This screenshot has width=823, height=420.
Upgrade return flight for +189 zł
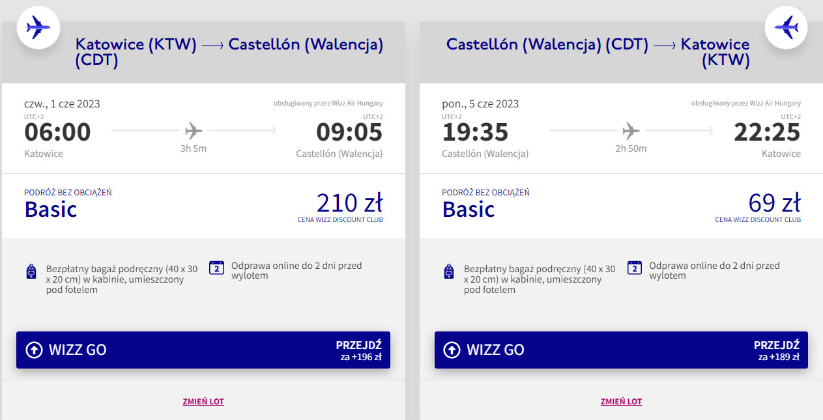(777, 350)
